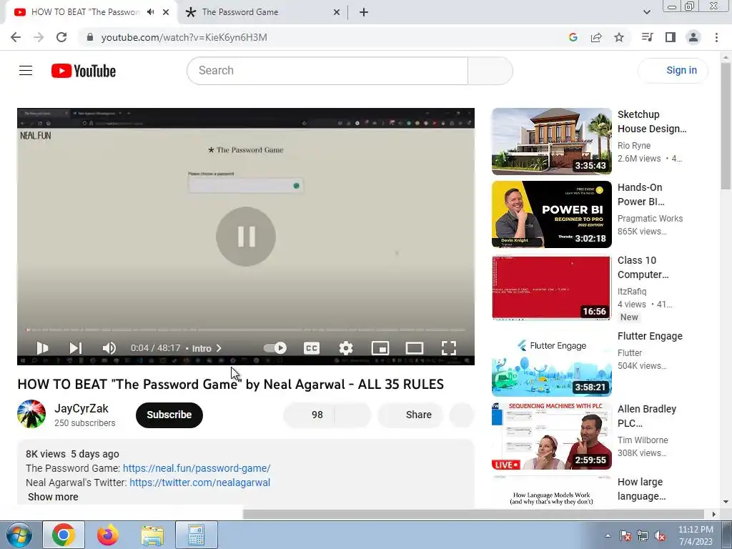
Task: Switch the video to theater mode
Action: coord(415,348)
